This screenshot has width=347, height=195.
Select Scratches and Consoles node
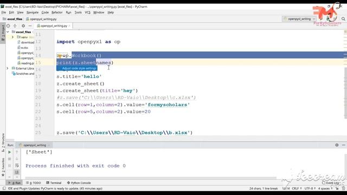[x=23, y=74]
